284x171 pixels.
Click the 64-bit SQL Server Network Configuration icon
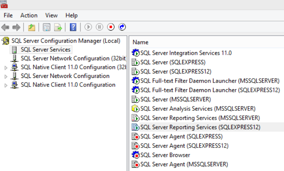click(14, 76)
